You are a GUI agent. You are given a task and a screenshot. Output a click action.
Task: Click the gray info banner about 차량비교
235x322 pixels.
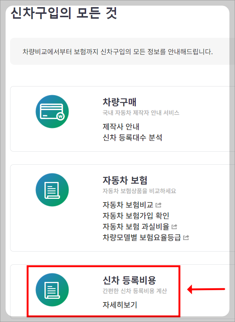point(117,51)
